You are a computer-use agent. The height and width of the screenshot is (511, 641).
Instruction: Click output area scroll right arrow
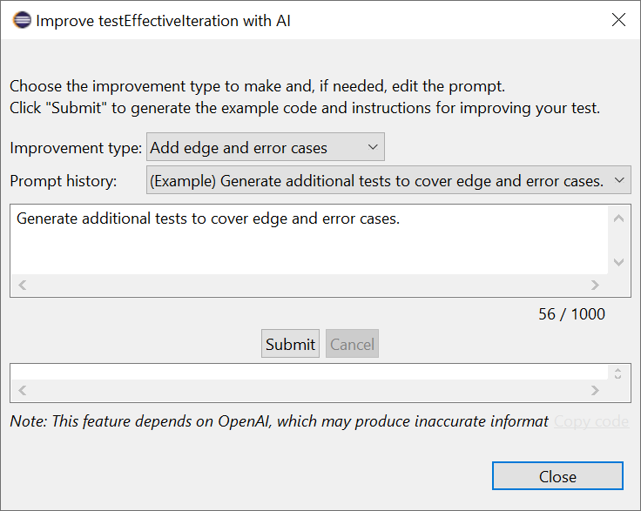(595, 391)
